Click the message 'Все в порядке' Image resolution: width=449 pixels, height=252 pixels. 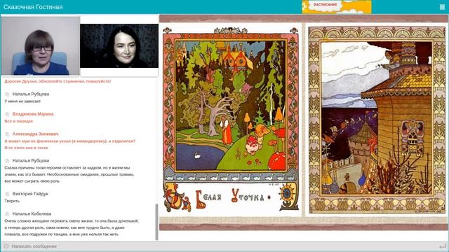(19, 121)
